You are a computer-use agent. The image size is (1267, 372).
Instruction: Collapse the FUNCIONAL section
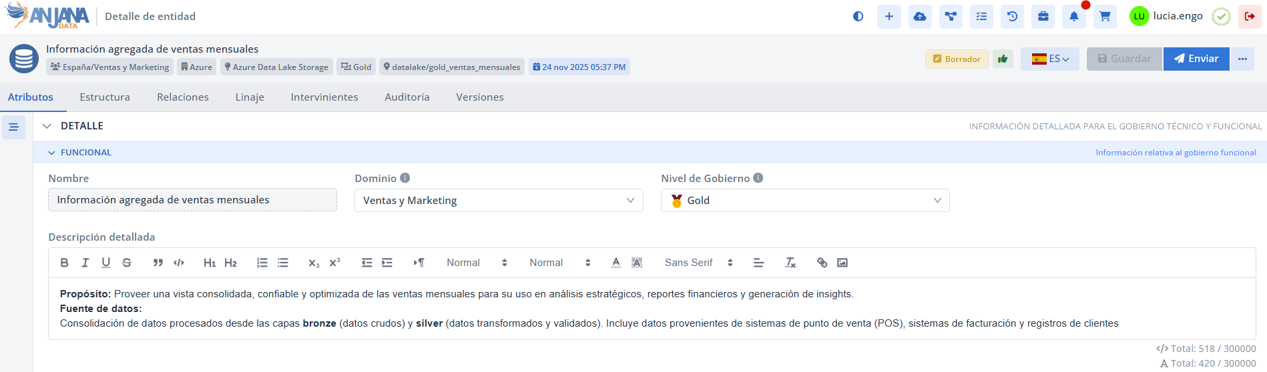(x=52, y=153)
